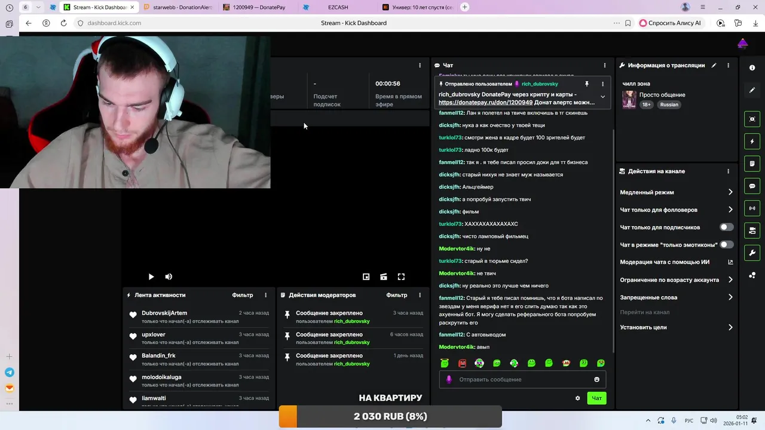Click the lightning bolt sidebar icon

click(752, 142)
